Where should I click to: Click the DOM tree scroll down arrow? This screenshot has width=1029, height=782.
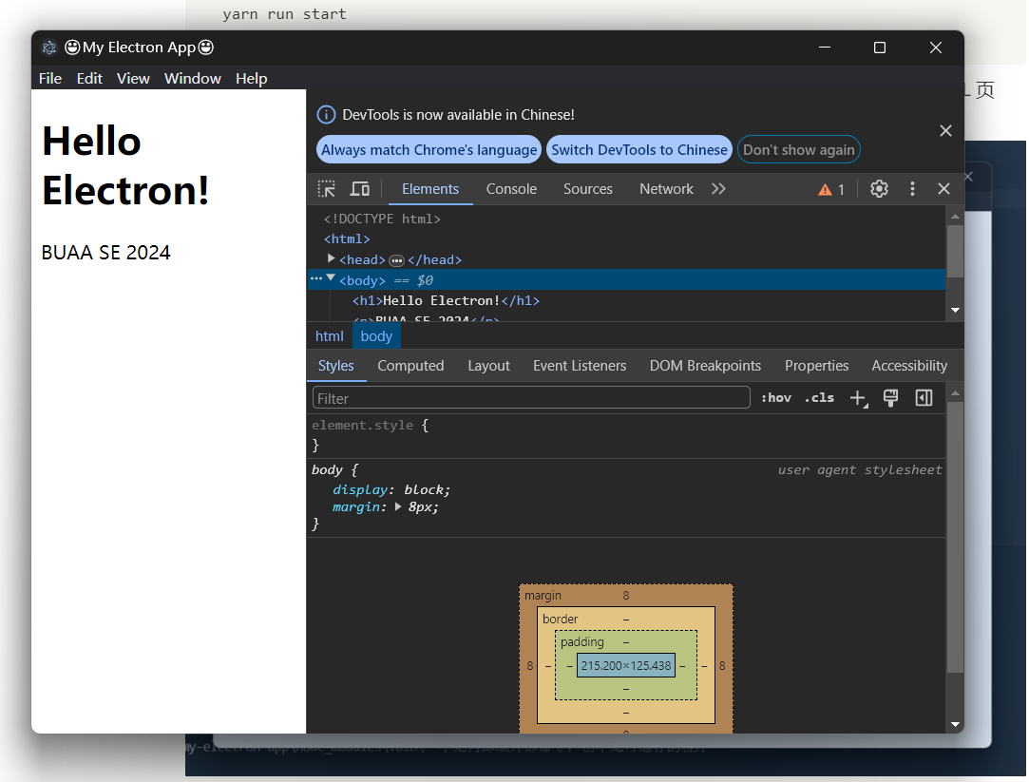click(956, 311)
